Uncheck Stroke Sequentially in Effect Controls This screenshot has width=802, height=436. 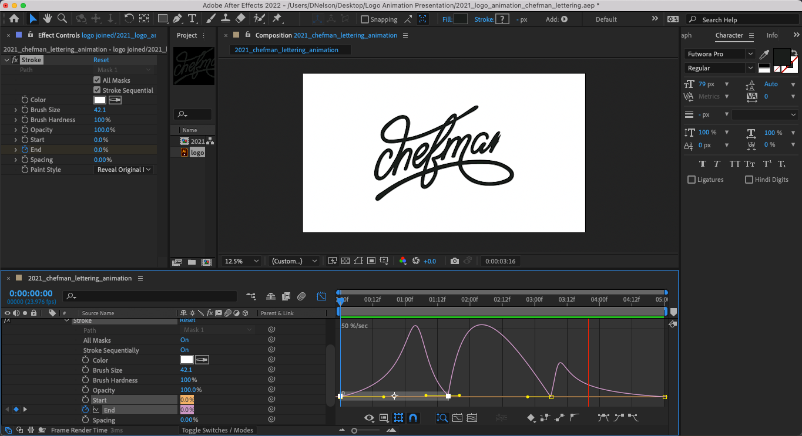[x=97, y=90]
